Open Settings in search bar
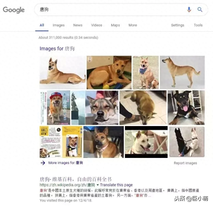213x206 pixels. pos(177,25)
